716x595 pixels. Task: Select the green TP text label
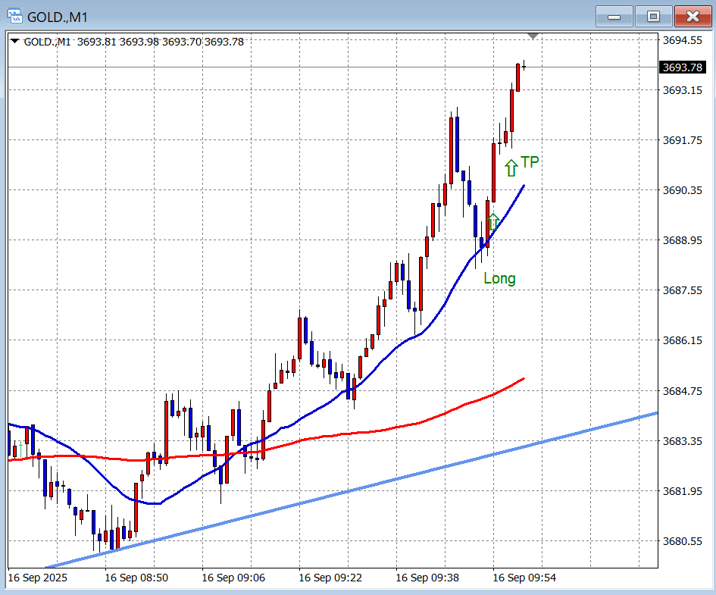point(530,162)
